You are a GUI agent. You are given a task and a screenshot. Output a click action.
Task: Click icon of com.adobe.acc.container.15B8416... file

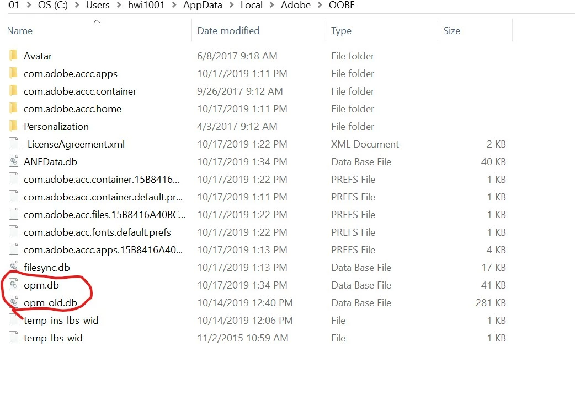(14, 179)
